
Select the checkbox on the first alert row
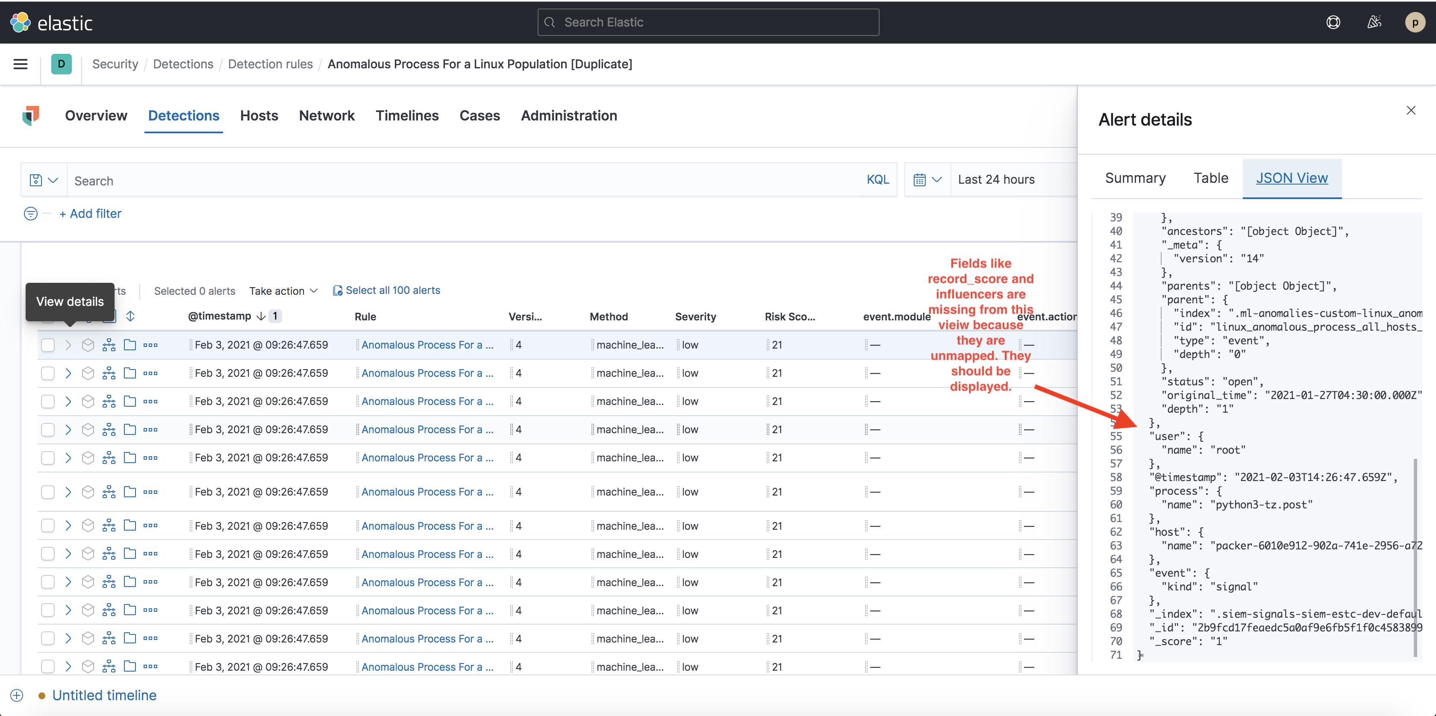coord(47,344)
